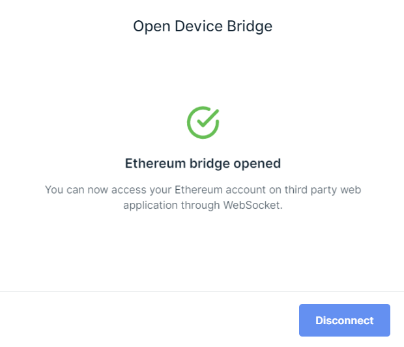Tap the circular green tick icon
Image resolution: width=404 pixels, height=347 pixels.
[203, 122]
